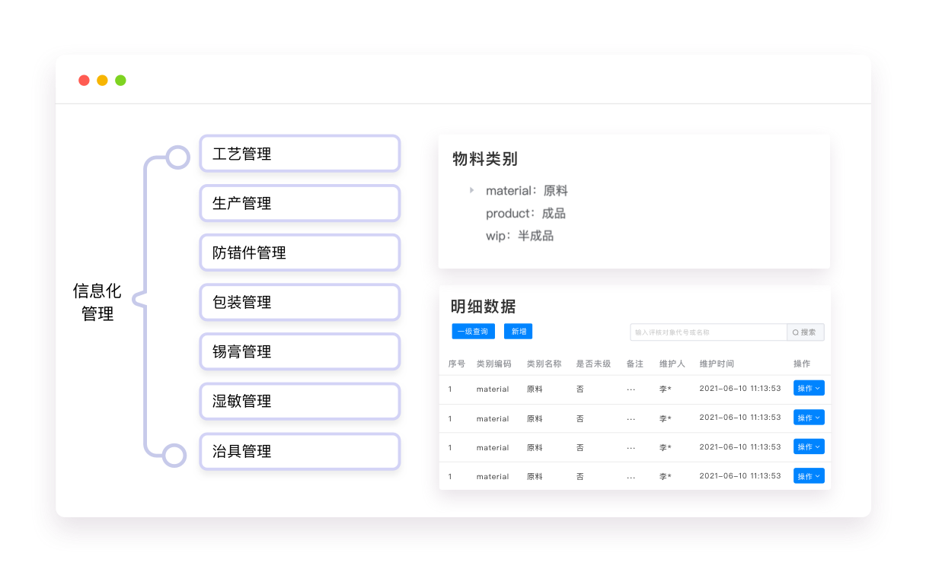This screenshot has height=572, width=926.
Task: Expand the material 原料 tree arrow
Action: pos(471,190)
